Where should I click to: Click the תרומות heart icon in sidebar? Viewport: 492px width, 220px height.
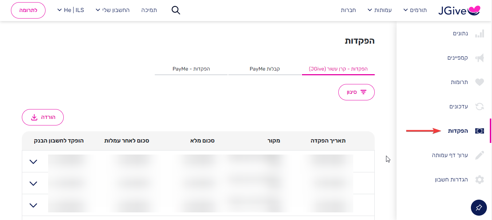click(x=480, y=82)
